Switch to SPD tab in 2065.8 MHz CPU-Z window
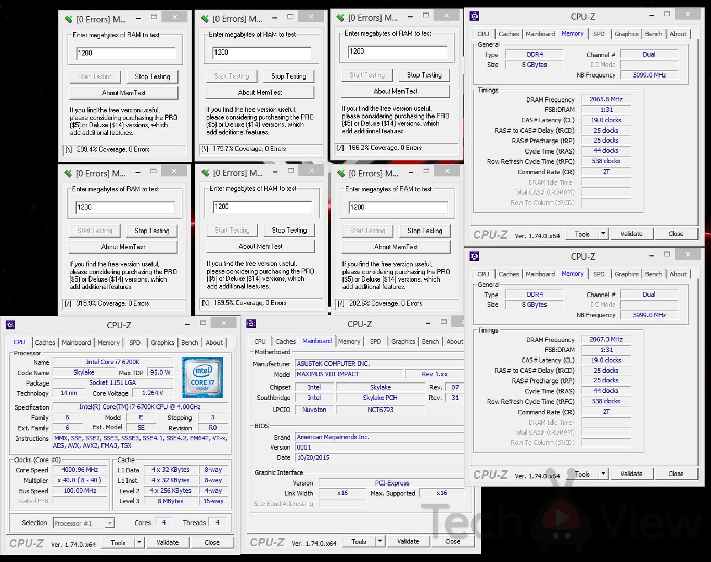 [599, 34]
